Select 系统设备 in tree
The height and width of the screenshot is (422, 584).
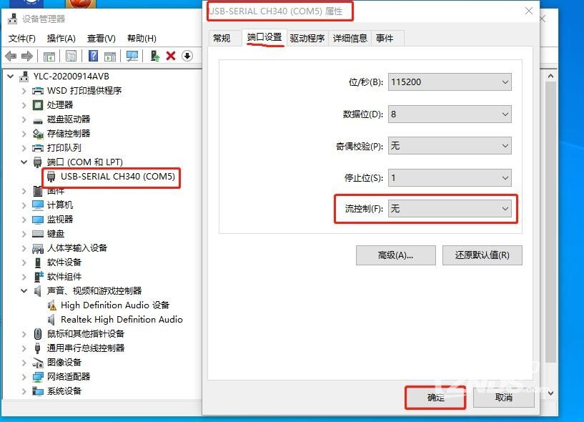pos(64,391)
